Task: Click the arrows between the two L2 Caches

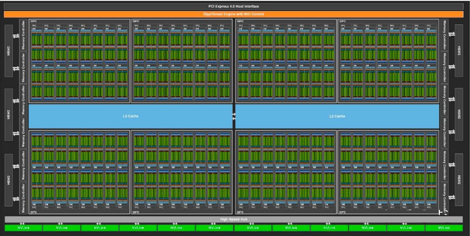Action: (x=234, y=116)
